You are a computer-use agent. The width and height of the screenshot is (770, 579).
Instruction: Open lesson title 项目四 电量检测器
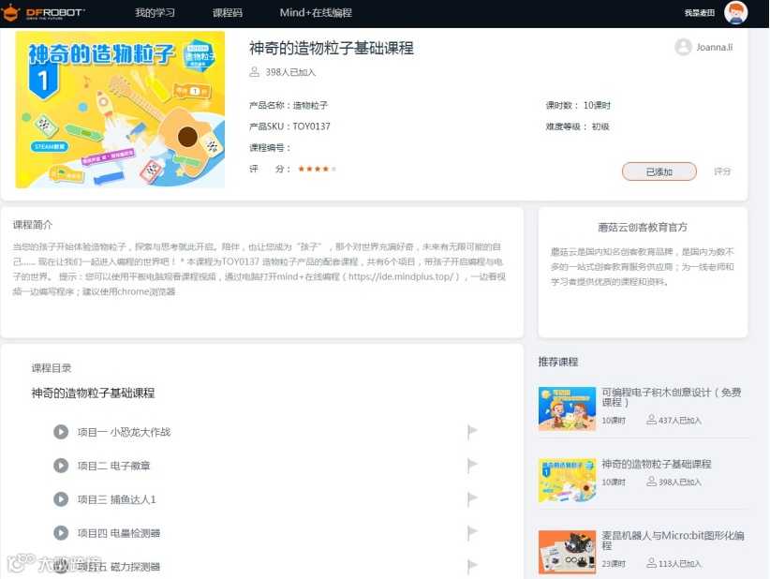pos(118,533)
